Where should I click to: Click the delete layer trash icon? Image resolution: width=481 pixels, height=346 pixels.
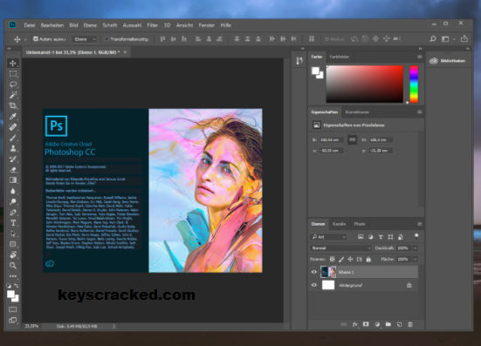tap(410, 324)
